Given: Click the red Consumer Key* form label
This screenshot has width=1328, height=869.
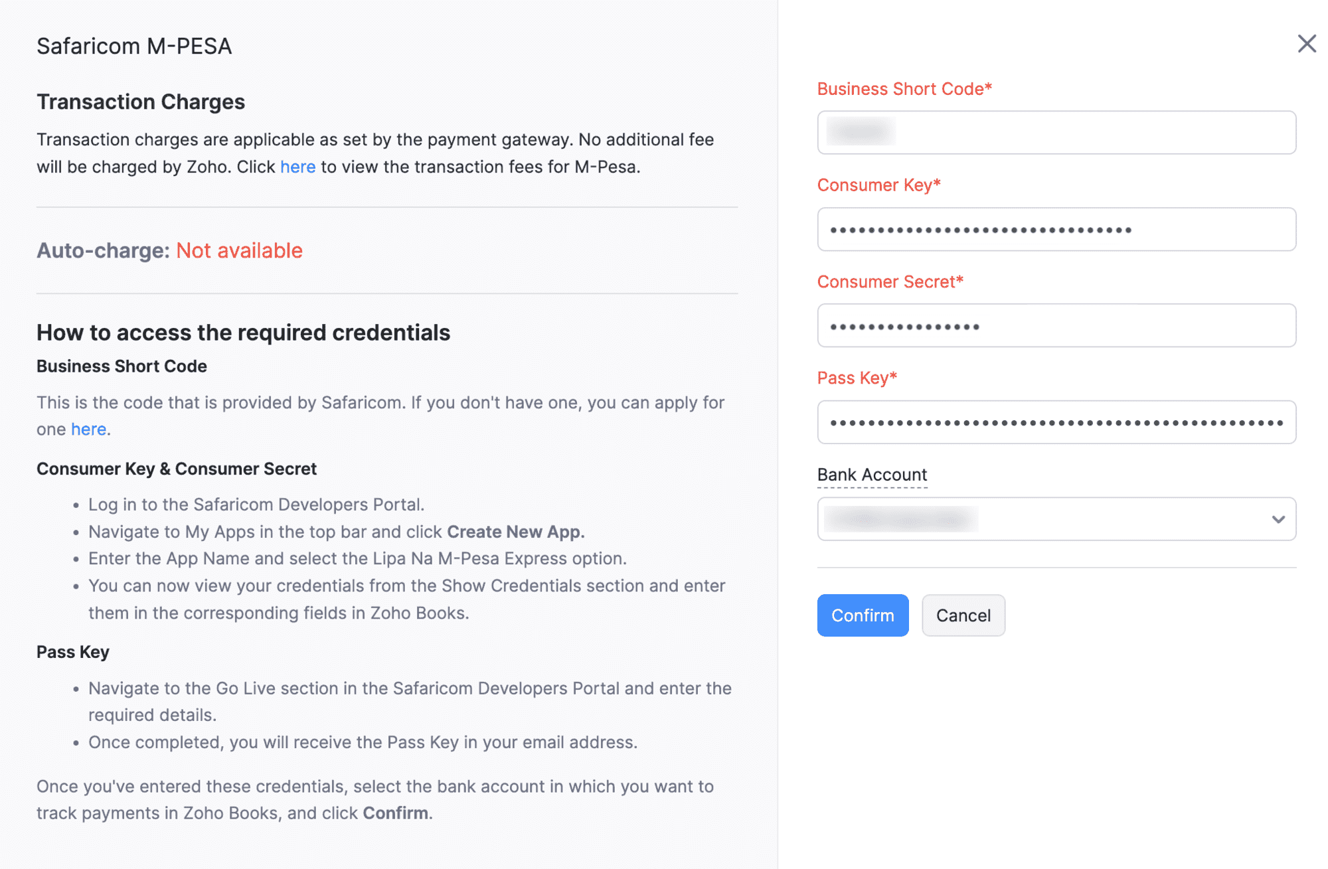Looking at the screenshot, I should (878, 185).
